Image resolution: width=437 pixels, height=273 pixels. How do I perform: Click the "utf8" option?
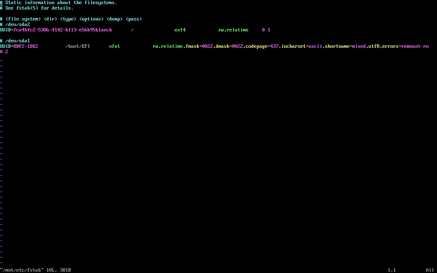pos(374,46)
